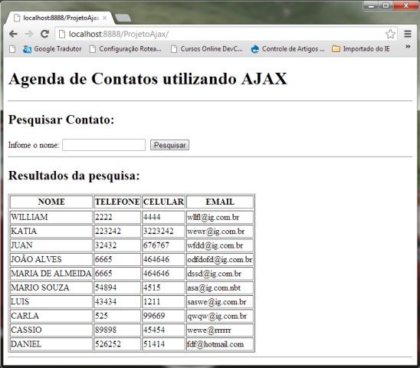Reload the current page
Screen dimensions: 420x368
pos(44,34)
